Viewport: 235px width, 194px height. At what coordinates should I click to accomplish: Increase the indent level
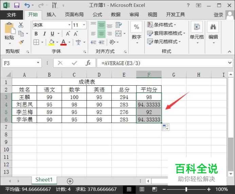point(102,42)
